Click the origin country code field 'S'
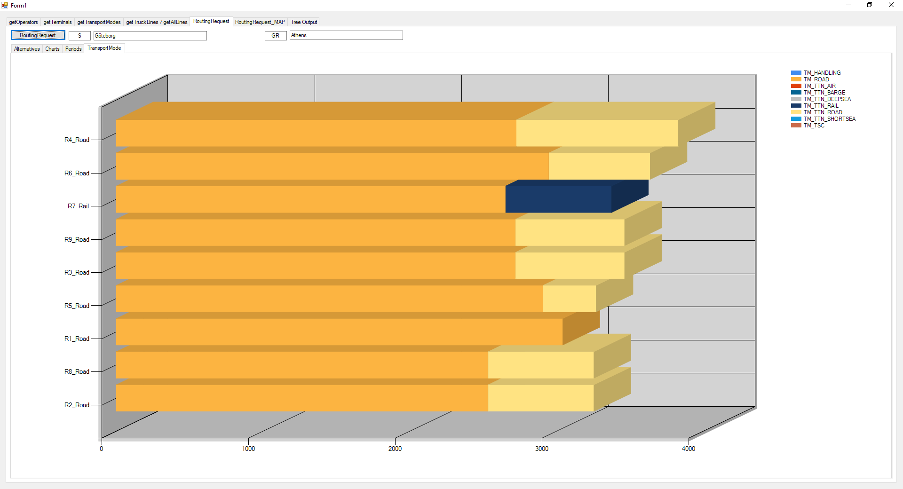Image resolution: width=903 pixels, height=489 pixels. (79, 36)
